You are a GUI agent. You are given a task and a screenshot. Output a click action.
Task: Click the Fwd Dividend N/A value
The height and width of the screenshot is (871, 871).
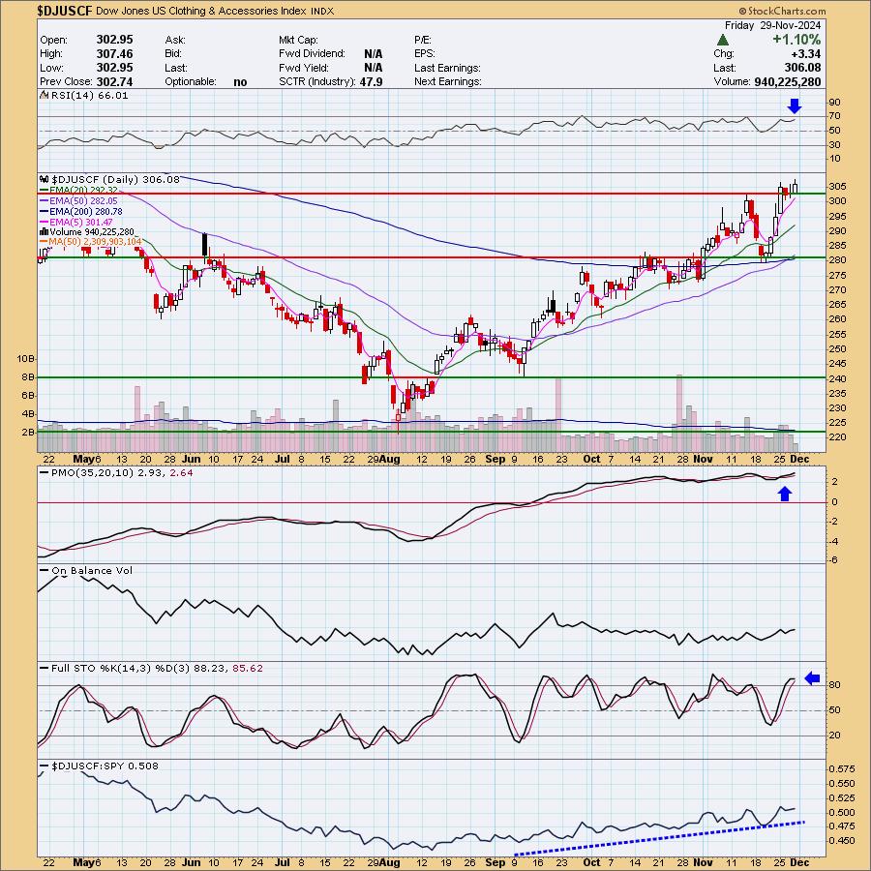tap(373, 54)
